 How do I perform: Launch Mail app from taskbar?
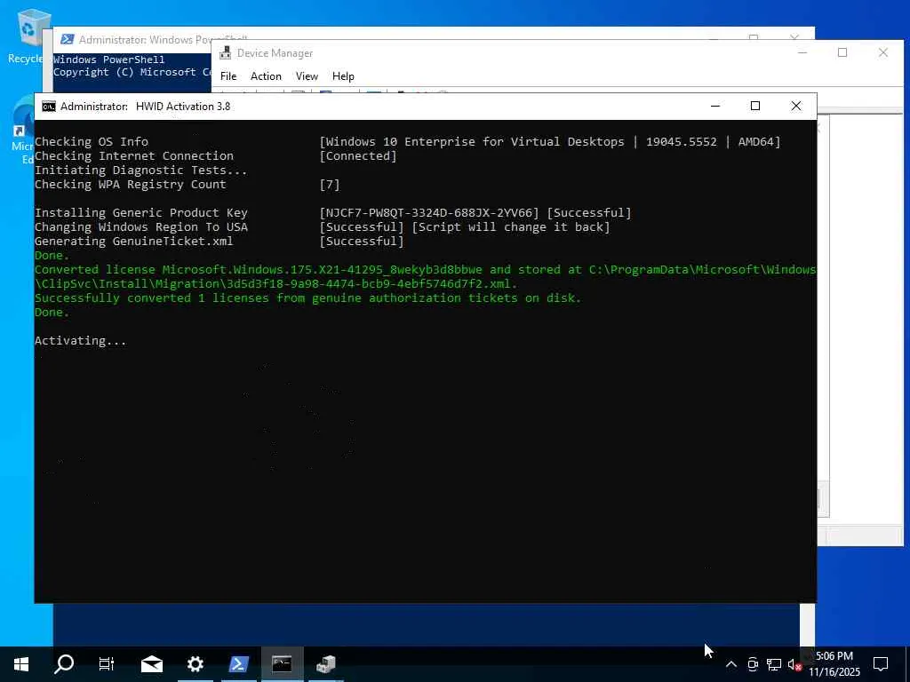click(151, 664)
